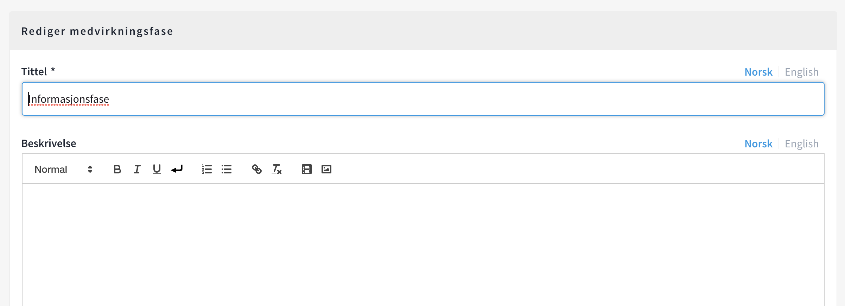Start a bulleted list
This screenshot has width=845, height=306.
coord(227,170)
